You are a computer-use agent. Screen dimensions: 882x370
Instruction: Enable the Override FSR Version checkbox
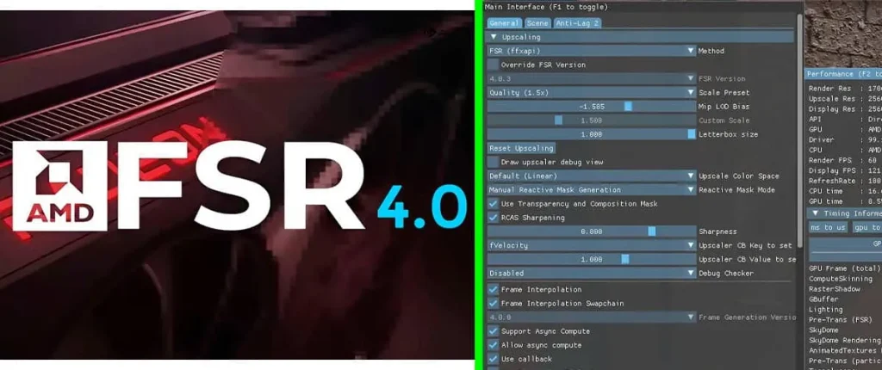493,65
